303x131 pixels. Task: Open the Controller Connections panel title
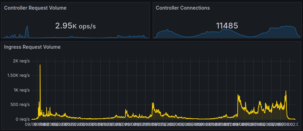182,8
